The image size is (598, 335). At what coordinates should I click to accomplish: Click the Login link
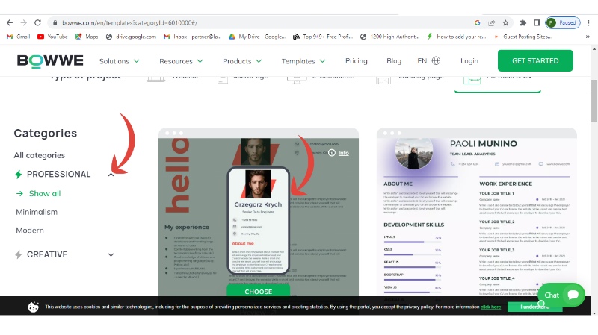tap(469, 61)
